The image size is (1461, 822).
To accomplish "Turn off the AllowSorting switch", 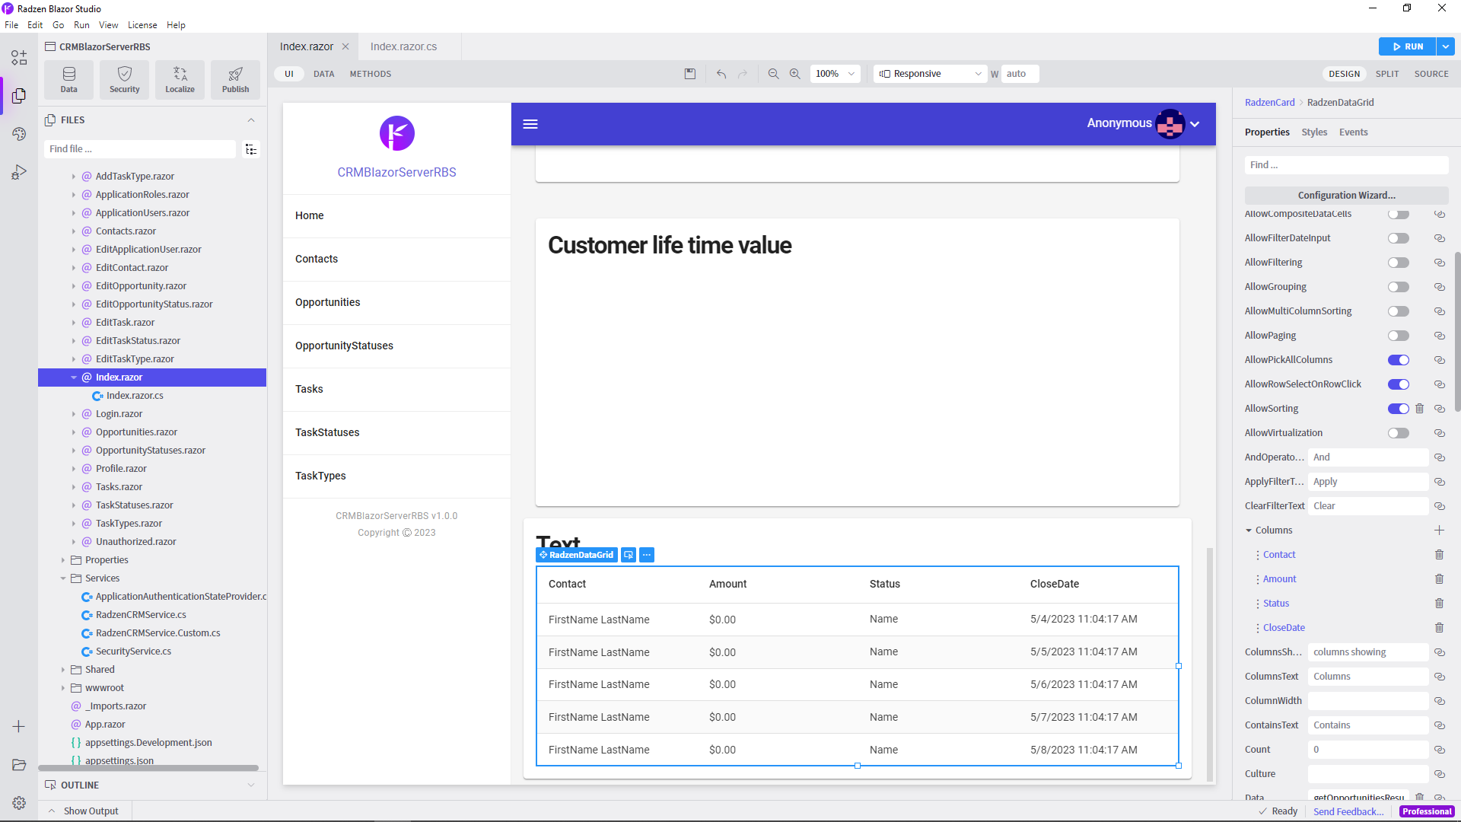I will coord(1398,409).
